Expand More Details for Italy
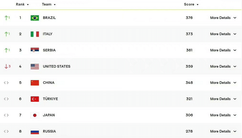The width and height of the screenshot is (242, 138). (x=223, y=34)
